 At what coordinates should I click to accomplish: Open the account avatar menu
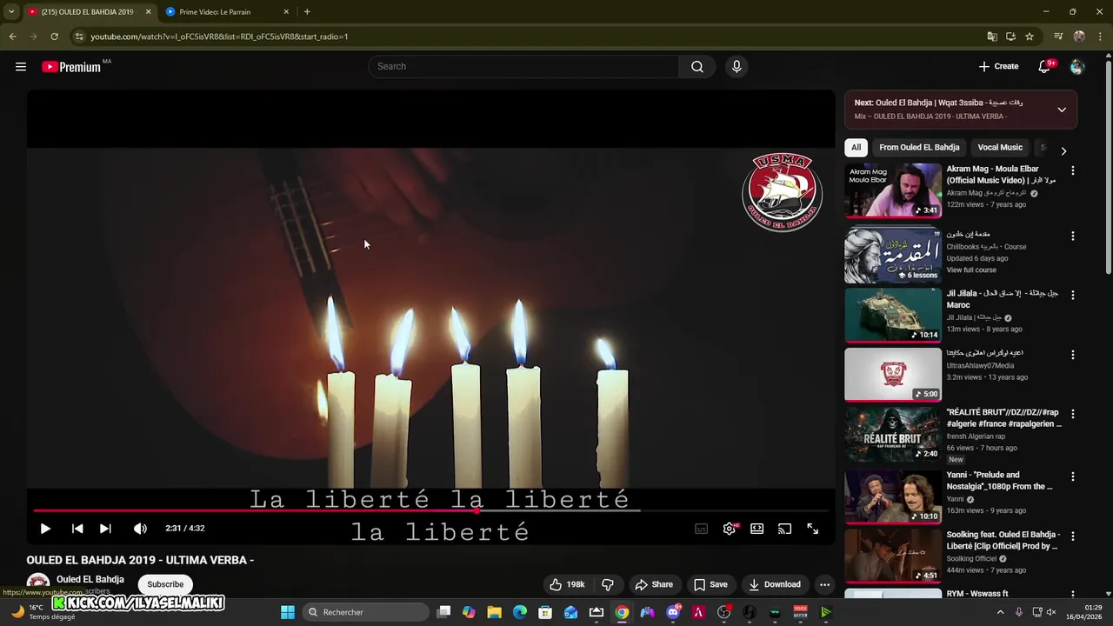pos(1077,67)
